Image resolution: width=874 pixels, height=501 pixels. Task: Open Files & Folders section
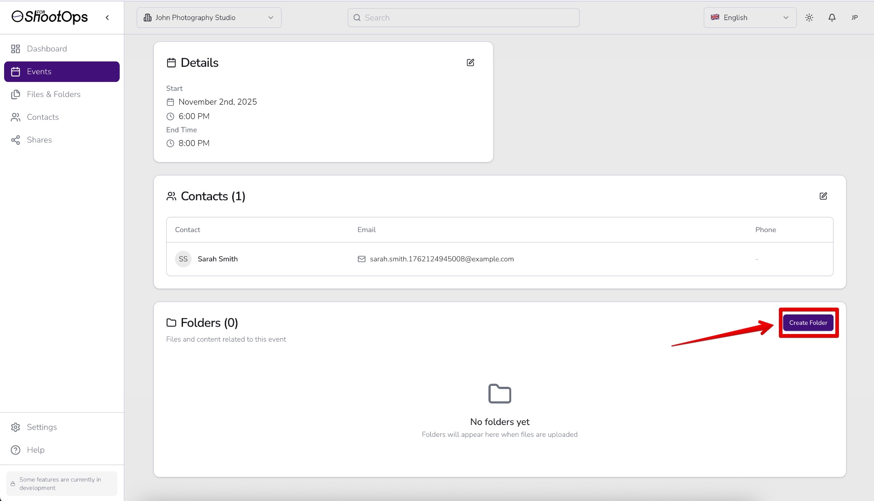pos(53,94)
